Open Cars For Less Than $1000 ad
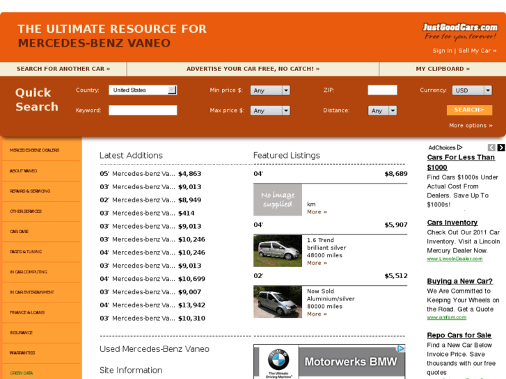 (x=461, y=162)
